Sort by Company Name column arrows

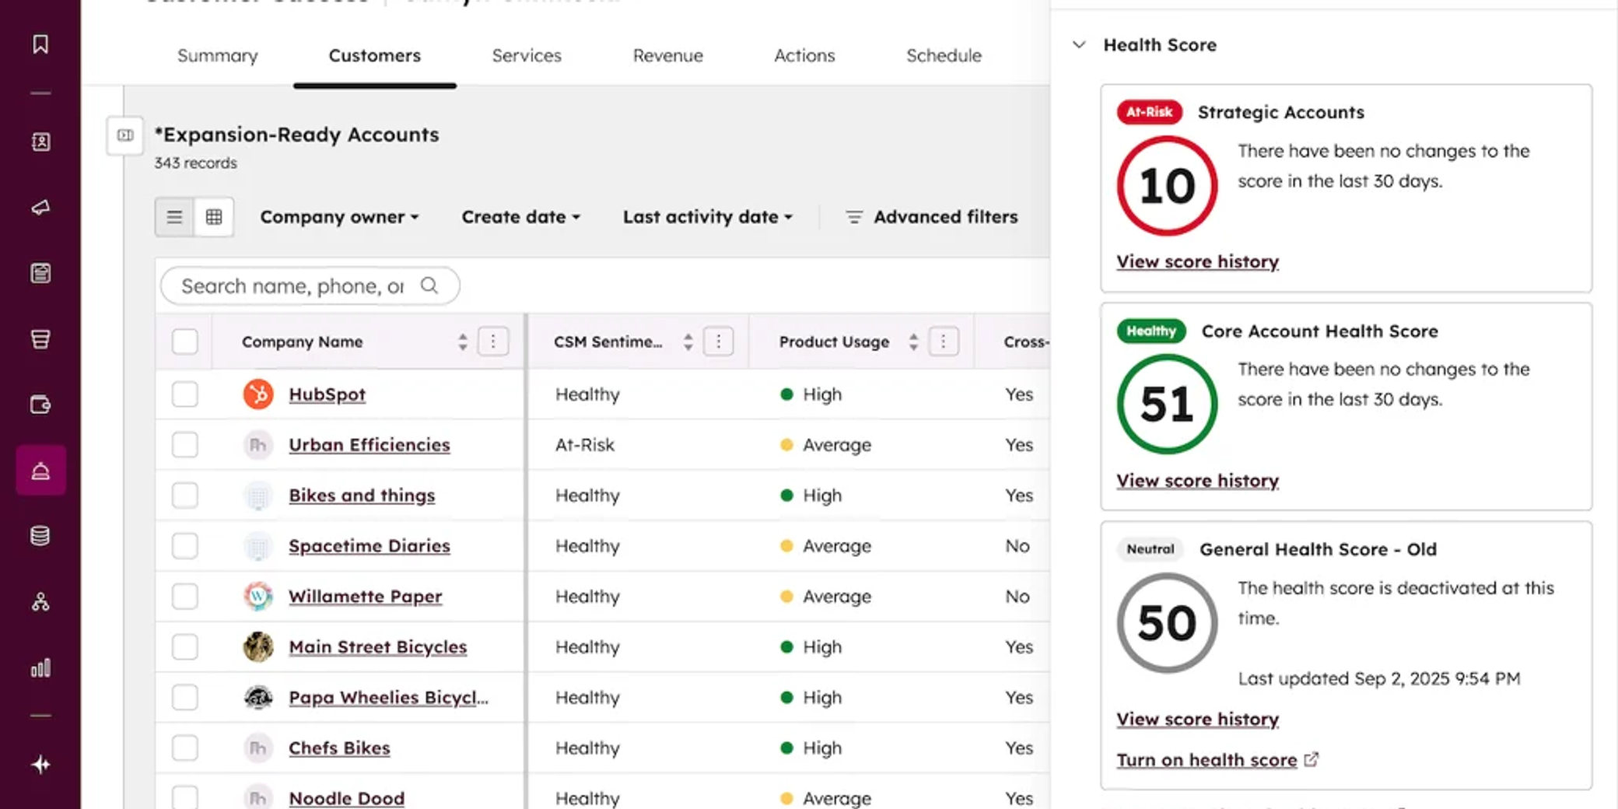click(x=463, y=341)
